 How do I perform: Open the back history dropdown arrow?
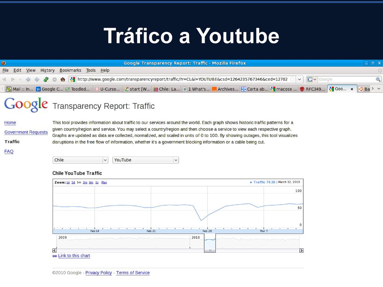20,79
